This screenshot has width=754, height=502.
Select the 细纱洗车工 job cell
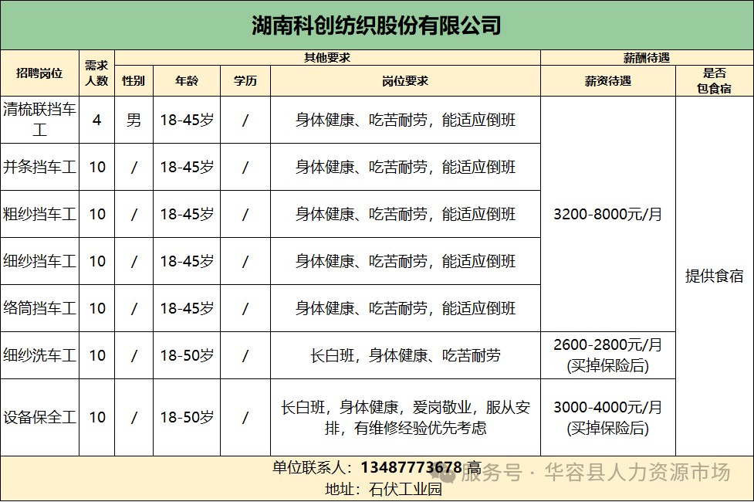click(x=39, y=356)
